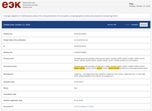Click the Id value 001000001000
The width and height of the screenshot is (152, 111).
[x=80, y=46]
